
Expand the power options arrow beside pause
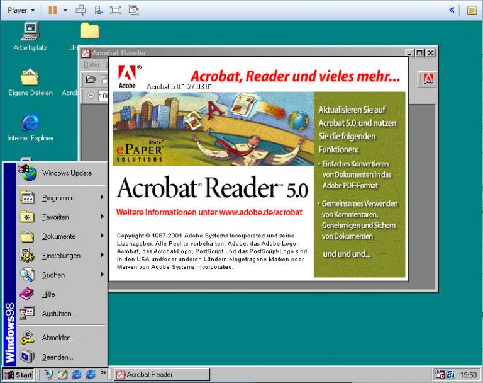click(65, 10)
